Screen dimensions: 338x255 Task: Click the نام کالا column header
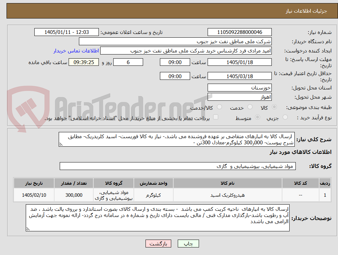click(x=228, y=183)
